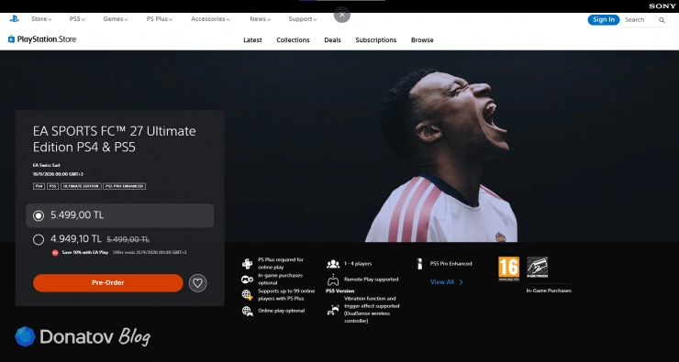Click the 1 - 4 players icon
The image size is (679, 362).
point(333,264)
